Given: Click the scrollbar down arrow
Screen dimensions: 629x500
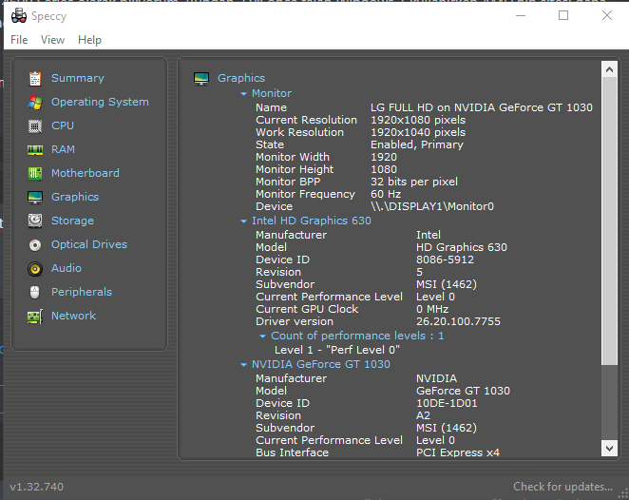Looking at the screenshot, I should (609, 448).
